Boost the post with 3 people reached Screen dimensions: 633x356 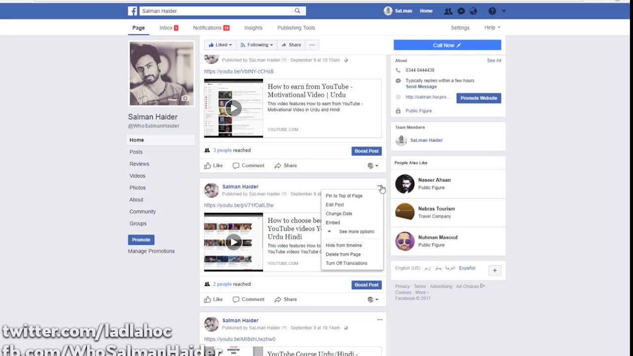point(366,151)
